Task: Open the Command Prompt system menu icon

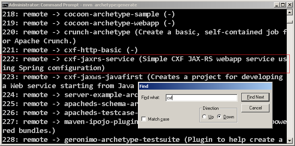Action: (x=5, y=5)
